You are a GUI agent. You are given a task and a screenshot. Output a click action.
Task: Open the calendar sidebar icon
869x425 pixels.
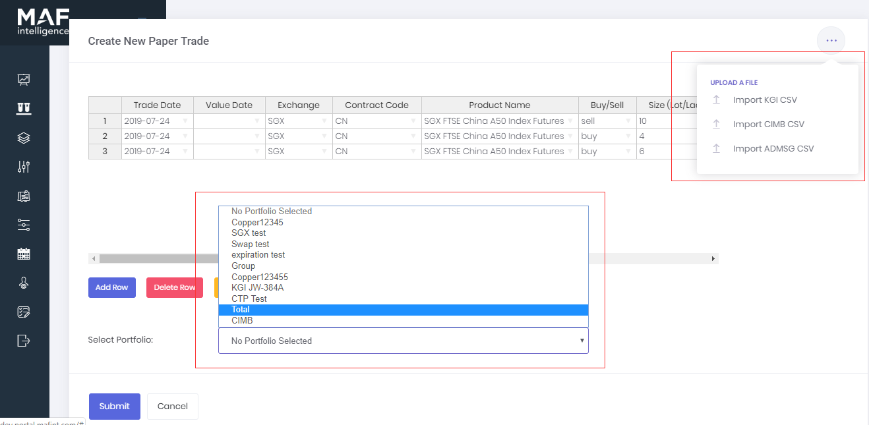coord(24,254)
